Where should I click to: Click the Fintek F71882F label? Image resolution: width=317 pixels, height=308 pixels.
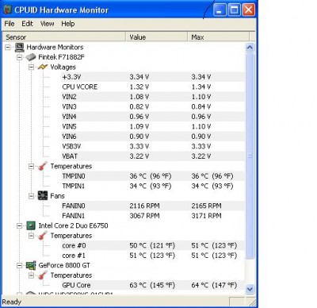coord(61,57)
